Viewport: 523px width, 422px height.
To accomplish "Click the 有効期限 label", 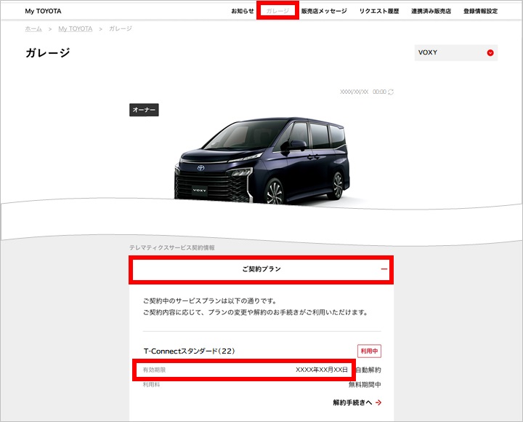I will pyautogui.click(x=155, y=370).
